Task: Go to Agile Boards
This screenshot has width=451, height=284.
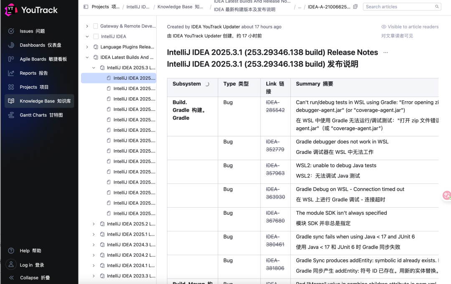Action: (x=43, y=59)
